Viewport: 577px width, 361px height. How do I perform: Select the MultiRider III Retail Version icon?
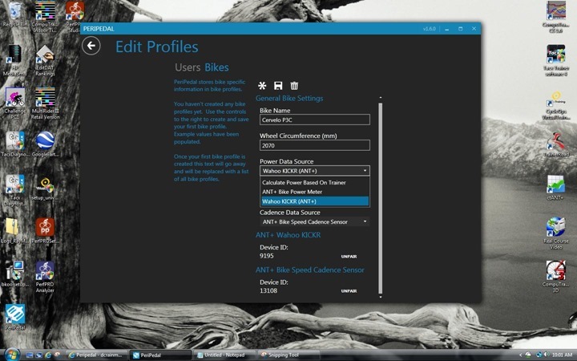tap(45, 103)
